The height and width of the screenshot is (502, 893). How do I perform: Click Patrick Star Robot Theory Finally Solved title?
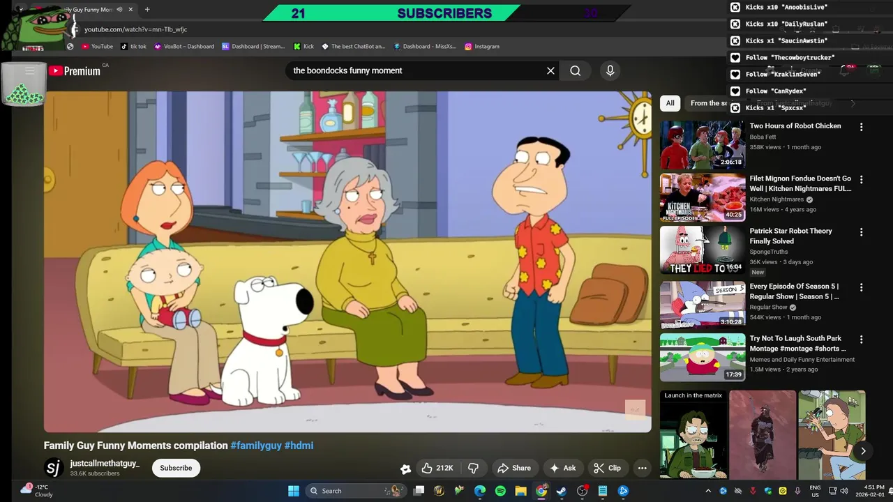point(791,236)
